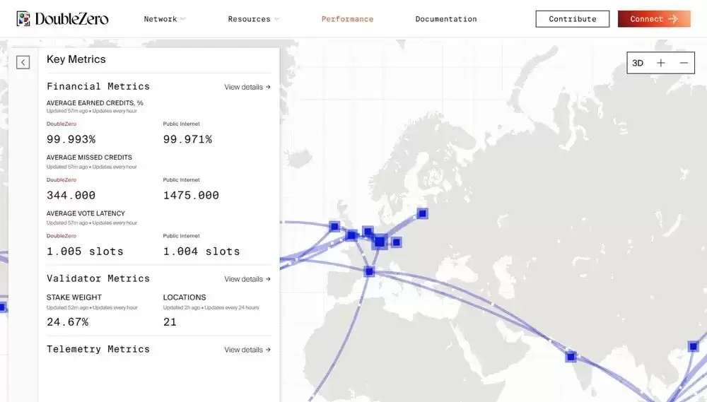View details for Telemetry Metrics
The width and height of the screenshot is (707, 402).
247,350
